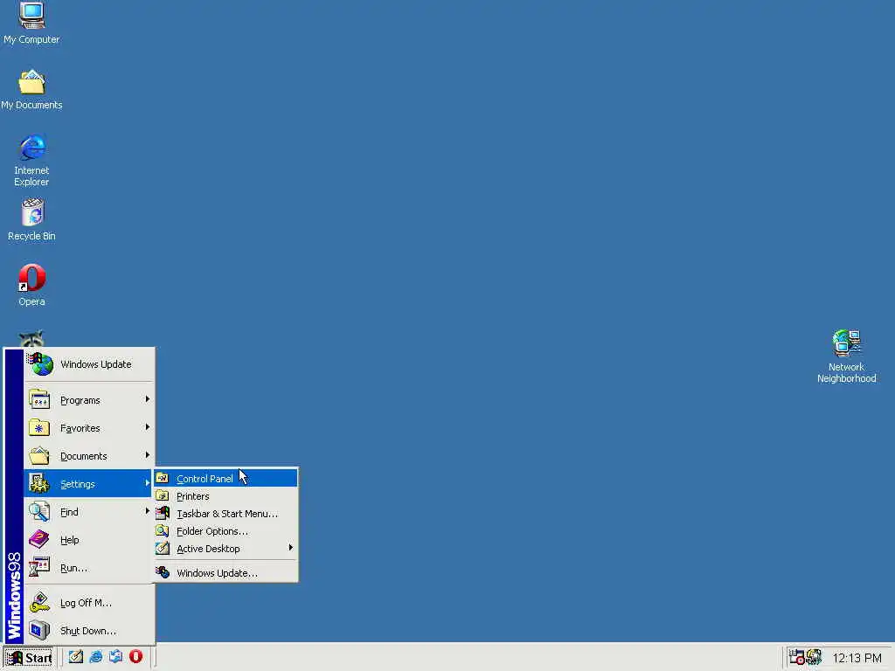Open Folder Options from Settings submenu
The width and height of the screenshot is (895, 671).
(225, 531)
